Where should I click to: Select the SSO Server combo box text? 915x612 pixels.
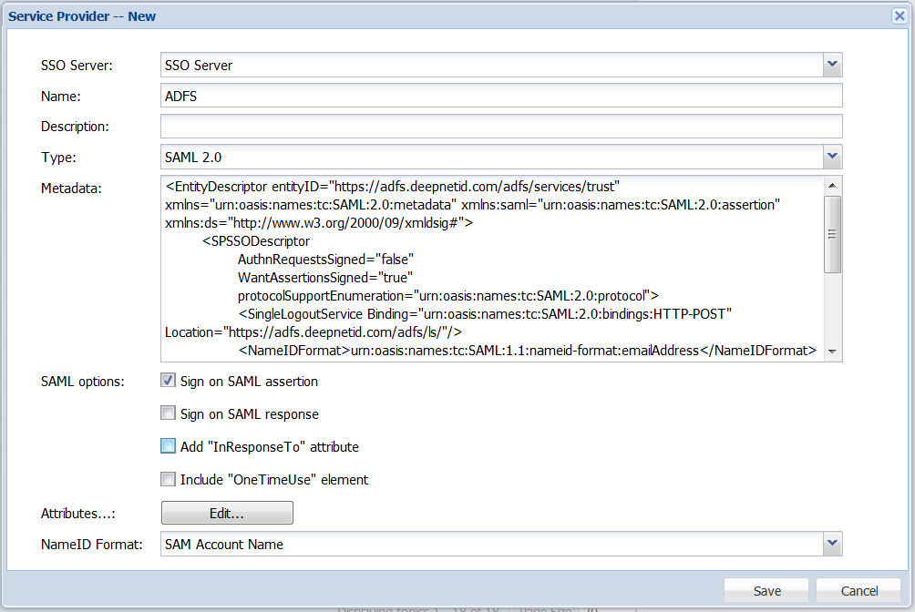[x=490, y=65]
